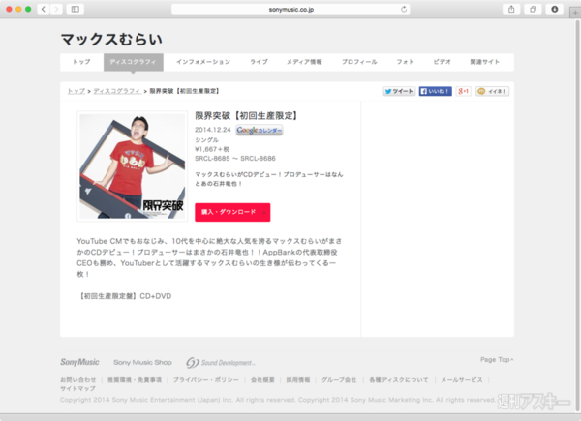Click the シングル label text
The width and height of the screenshot is (581, 421).
click(207, 140)
